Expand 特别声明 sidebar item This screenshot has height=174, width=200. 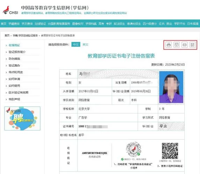coord(14,99)
